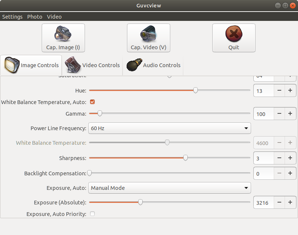
Task: Click the Hue value field showing 13
Action: pyautogui.click(x=264, y=91)
